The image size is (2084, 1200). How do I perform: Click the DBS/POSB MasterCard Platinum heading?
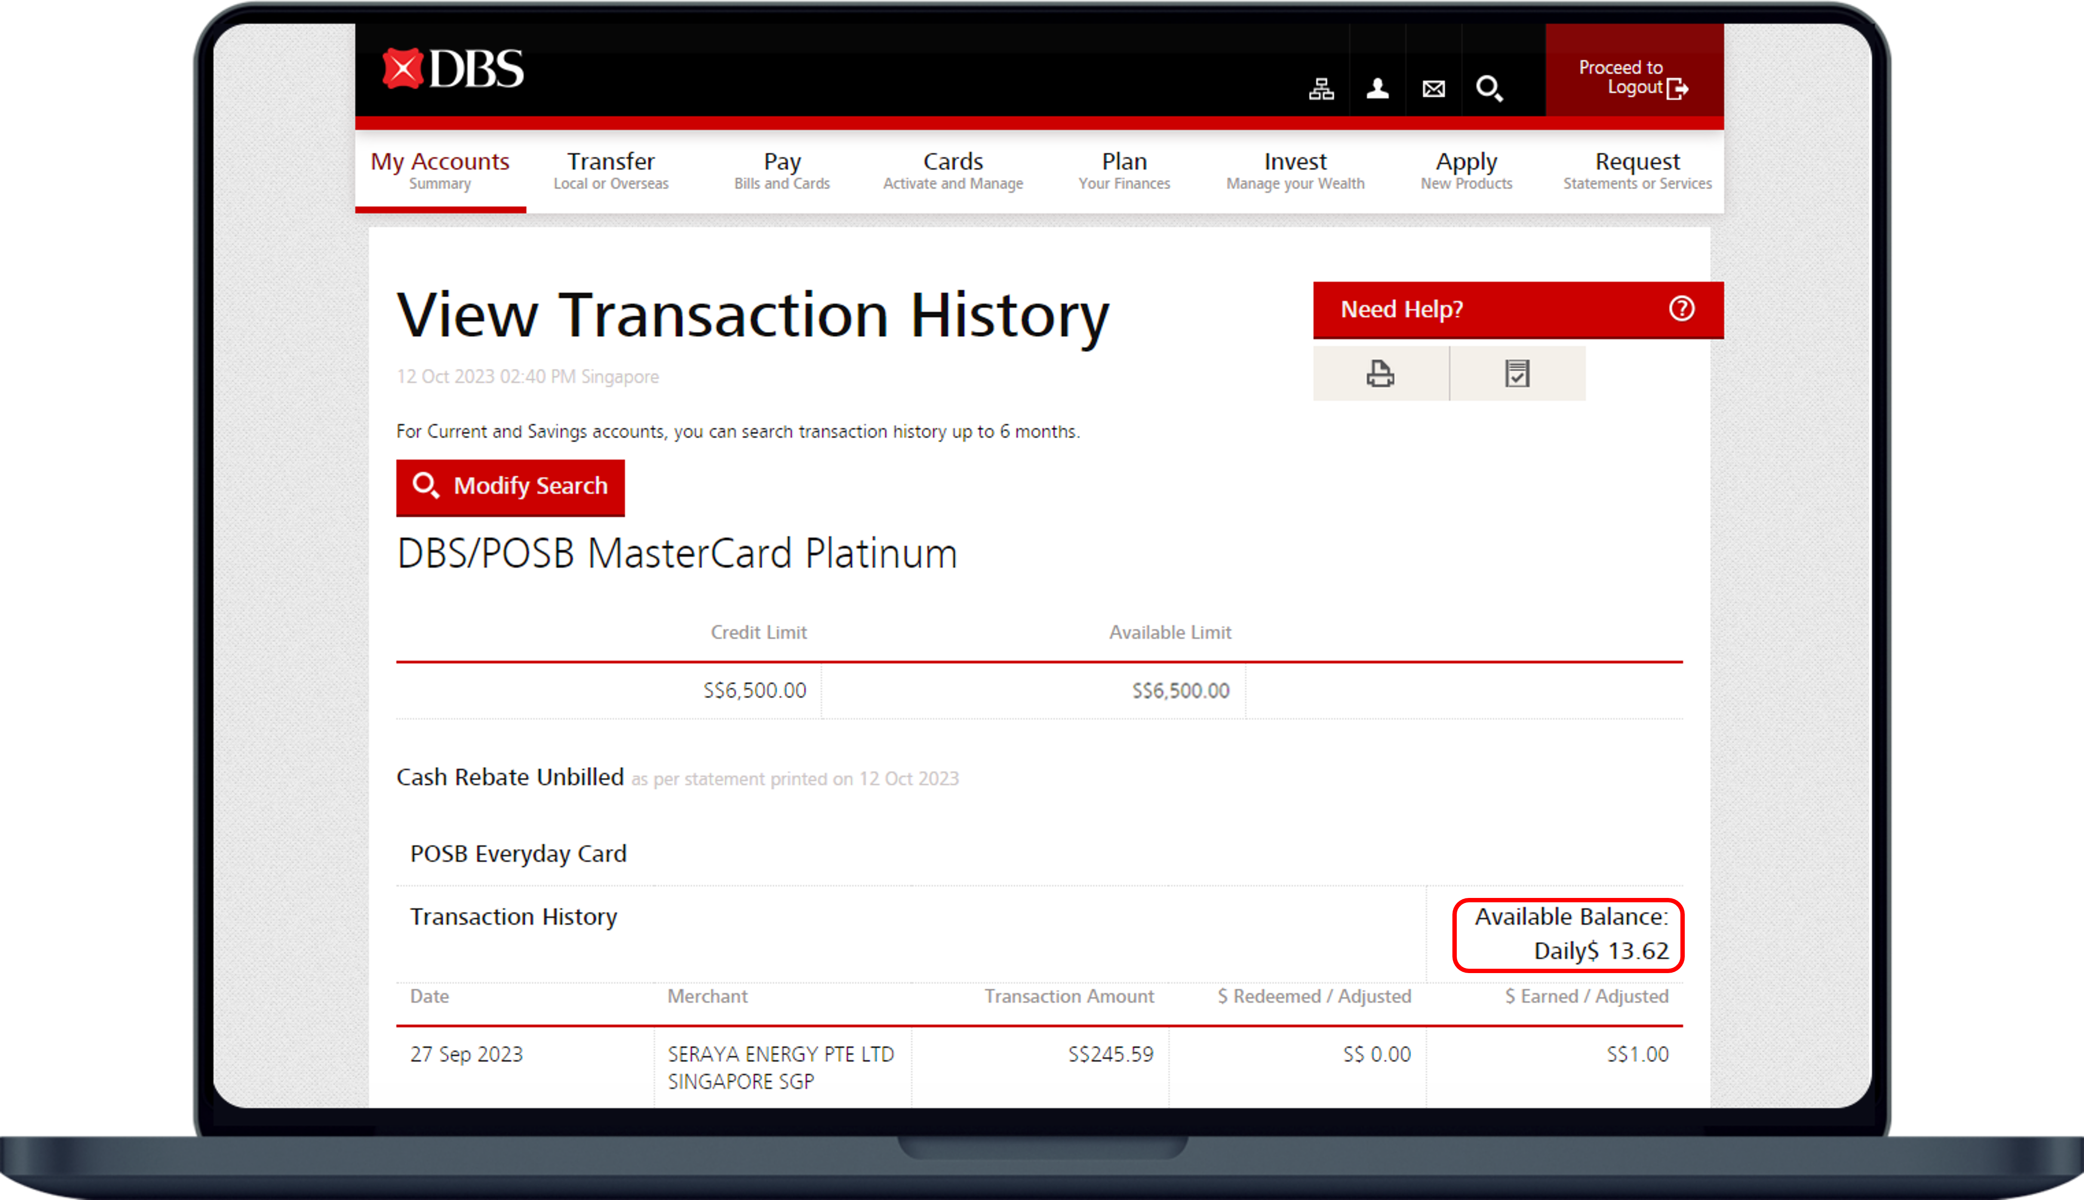coord(677,553)
